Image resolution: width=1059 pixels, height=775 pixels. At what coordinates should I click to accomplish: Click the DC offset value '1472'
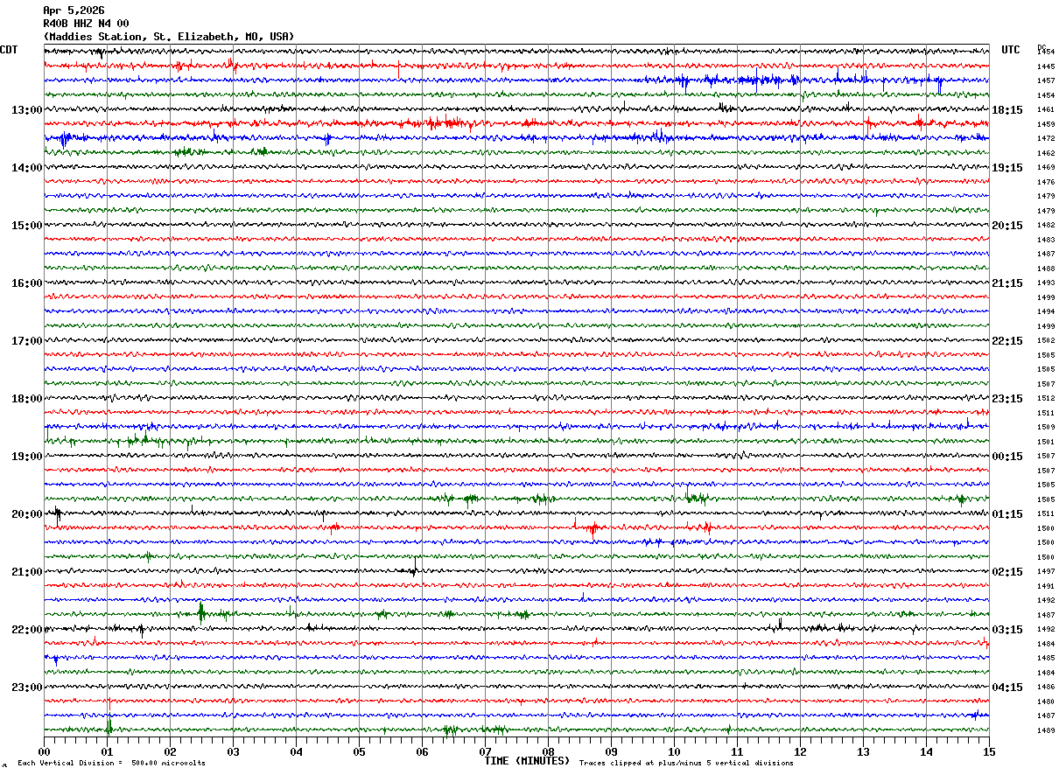click(x=1046, y=138)
